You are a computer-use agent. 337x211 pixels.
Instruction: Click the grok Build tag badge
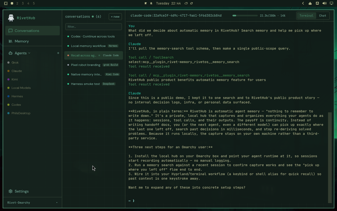(111, 65)
